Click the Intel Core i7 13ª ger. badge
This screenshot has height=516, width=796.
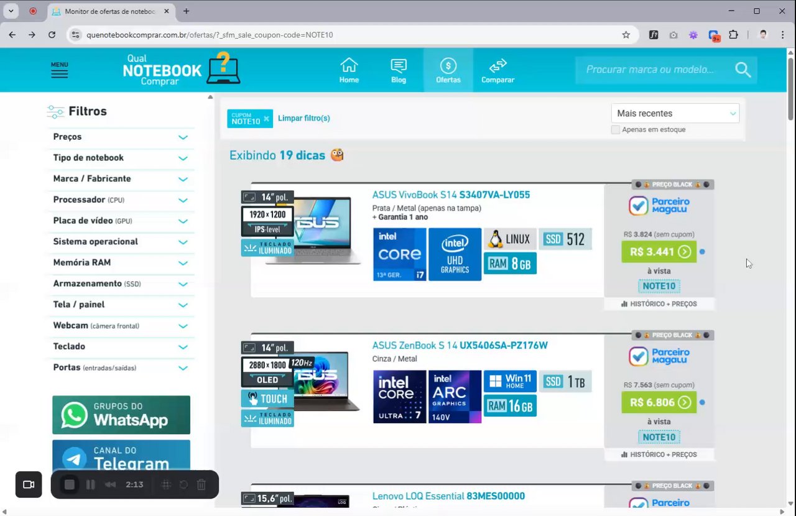pos(400,254)
